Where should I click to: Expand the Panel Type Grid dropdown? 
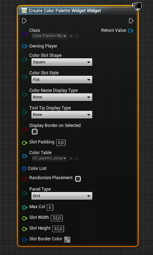pos(62,196)
